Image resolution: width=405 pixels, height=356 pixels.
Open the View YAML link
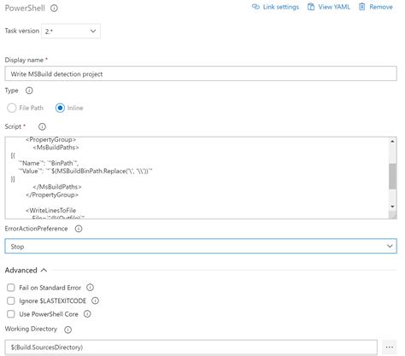pos(329,7)
